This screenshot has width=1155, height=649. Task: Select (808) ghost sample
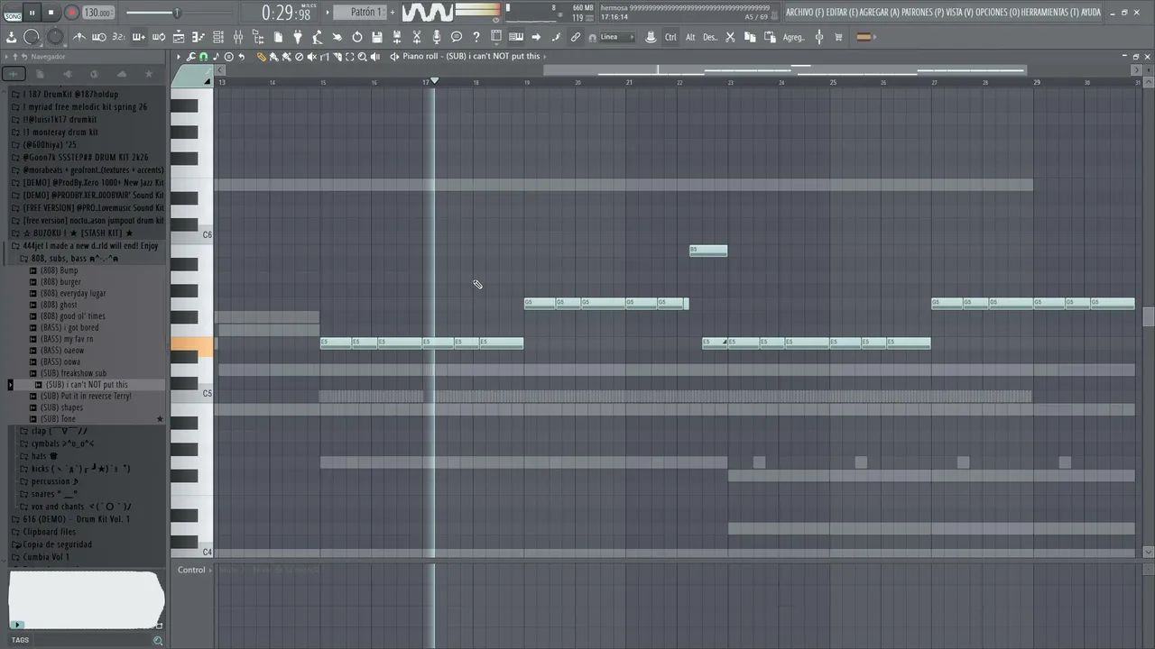[x=59, y=305]
